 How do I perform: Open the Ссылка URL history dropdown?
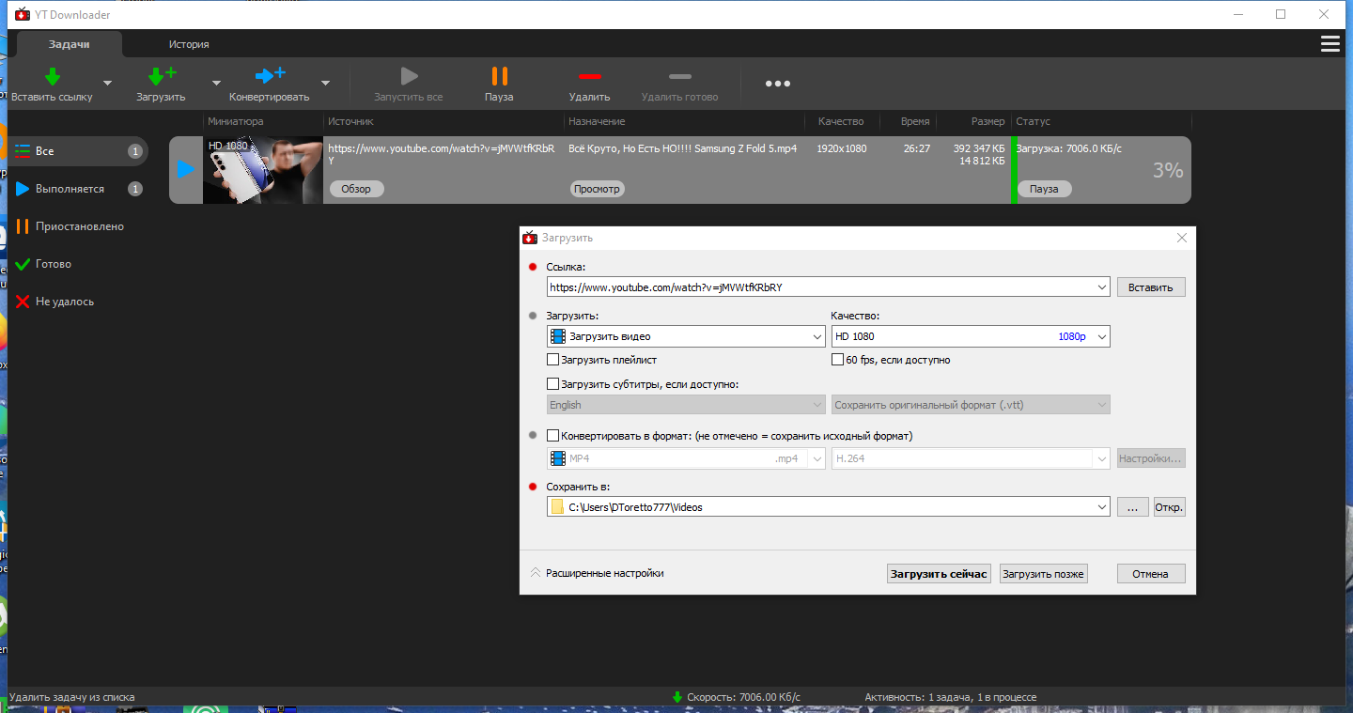click(1101, 287)
